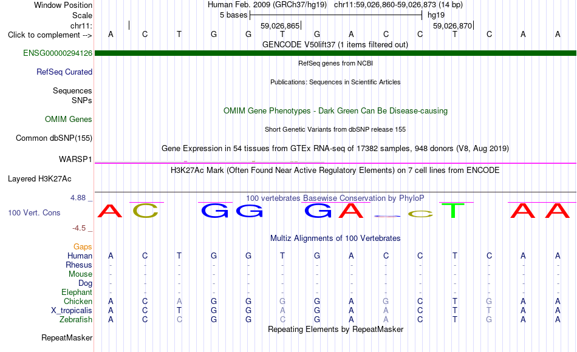Screen dimensions: 577x352
Task: Click the Layered H3K27Ac track label
Action: coord(39,179)
